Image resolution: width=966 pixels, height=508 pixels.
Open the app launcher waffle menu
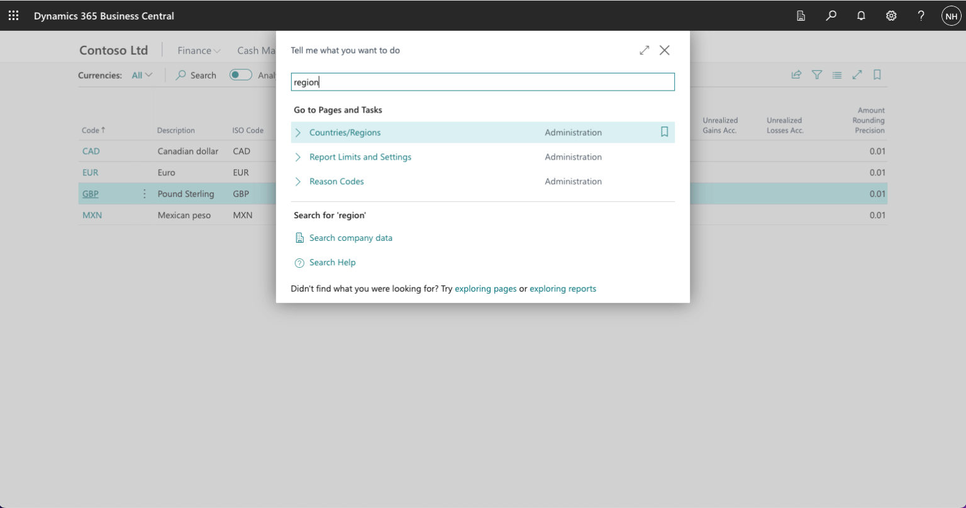tap(14, 16)
